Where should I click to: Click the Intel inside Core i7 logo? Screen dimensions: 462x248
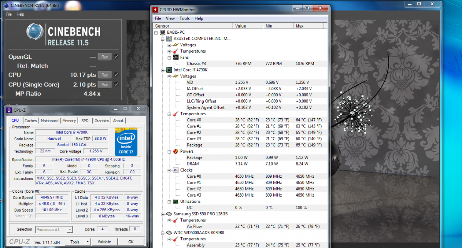(x=126, y=141)
